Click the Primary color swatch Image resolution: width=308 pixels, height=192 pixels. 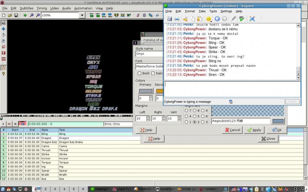146,91
